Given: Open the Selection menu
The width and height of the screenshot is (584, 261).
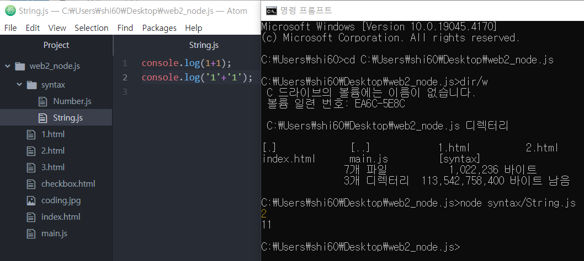Looking at the screenshot, I should pos(91,28).
